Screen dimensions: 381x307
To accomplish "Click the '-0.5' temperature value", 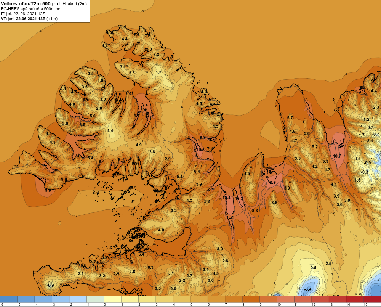I will (x=313, y=268).
